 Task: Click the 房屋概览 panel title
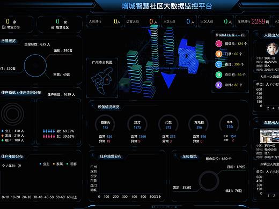pos(9,41)
